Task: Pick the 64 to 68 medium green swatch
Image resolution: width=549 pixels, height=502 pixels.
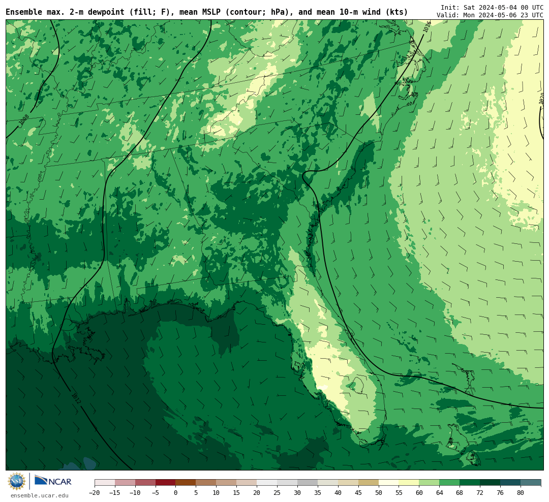Action: click(449, 483)
